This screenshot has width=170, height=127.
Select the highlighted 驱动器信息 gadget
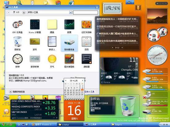coord(69,43)
